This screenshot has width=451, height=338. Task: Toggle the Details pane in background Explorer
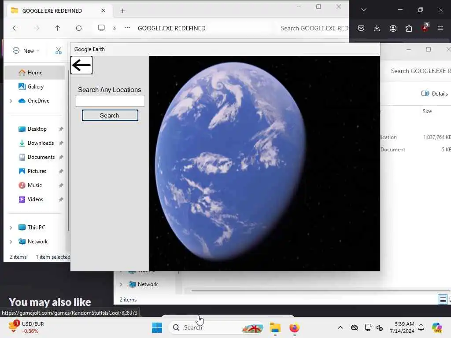pyautogui.click(x=434, y=93)
